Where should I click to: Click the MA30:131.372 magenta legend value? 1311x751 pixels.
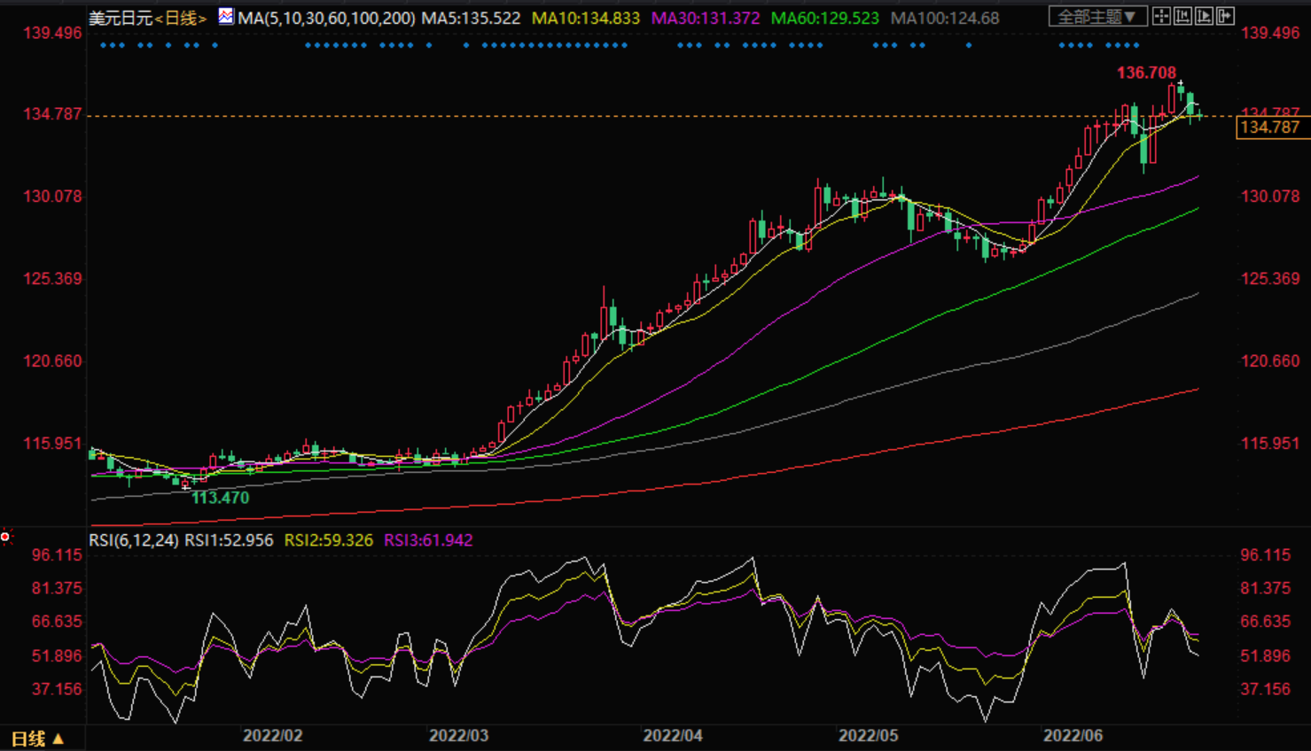click(x=706, y=18)
